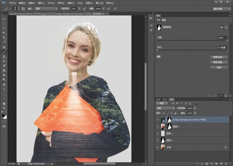Select the Zoom magnifier tool

[x=4, y=108]
